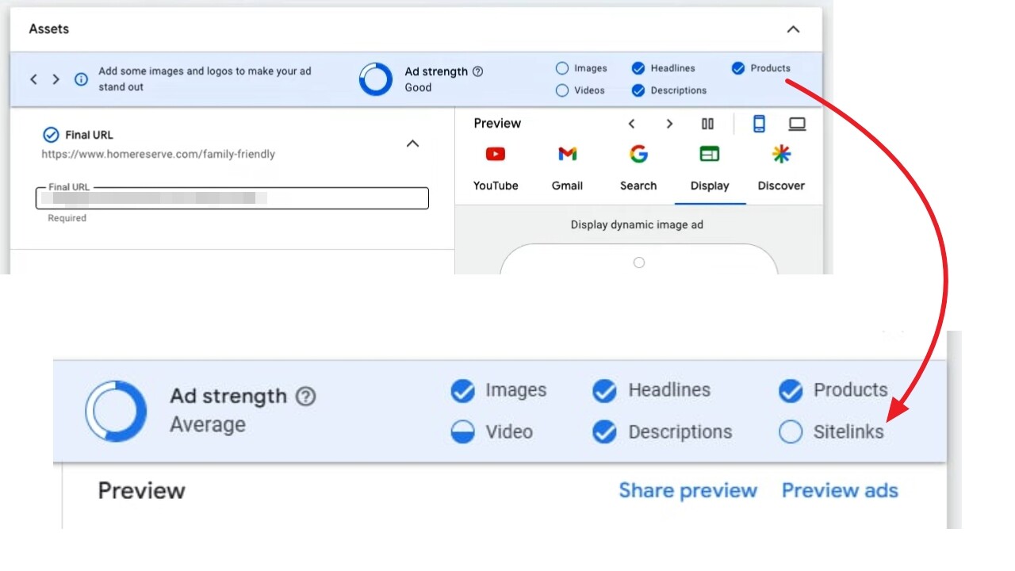
Task: Open the Gmail preview channel
Action: 567,154
